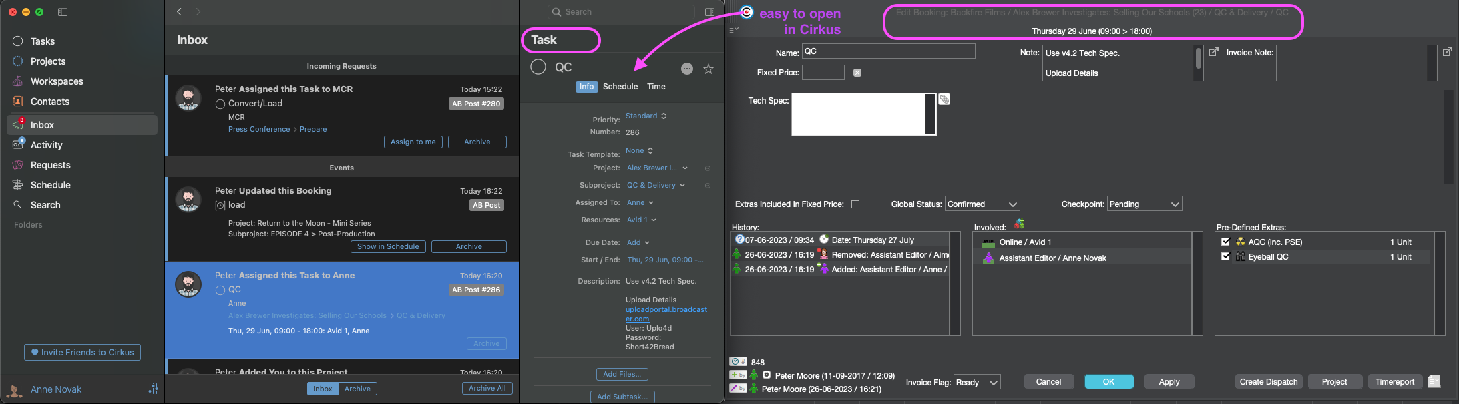Expand the Invoice Note popout icon

[1447, 51]
